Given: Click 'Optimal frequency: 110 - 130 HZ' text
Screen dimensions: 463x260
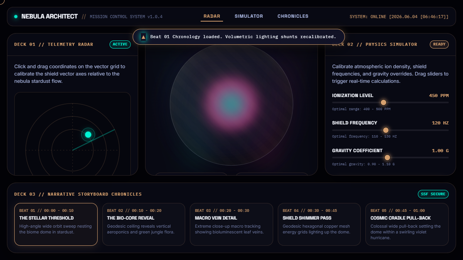Looking at the screenshot, I should click(364, 137).
